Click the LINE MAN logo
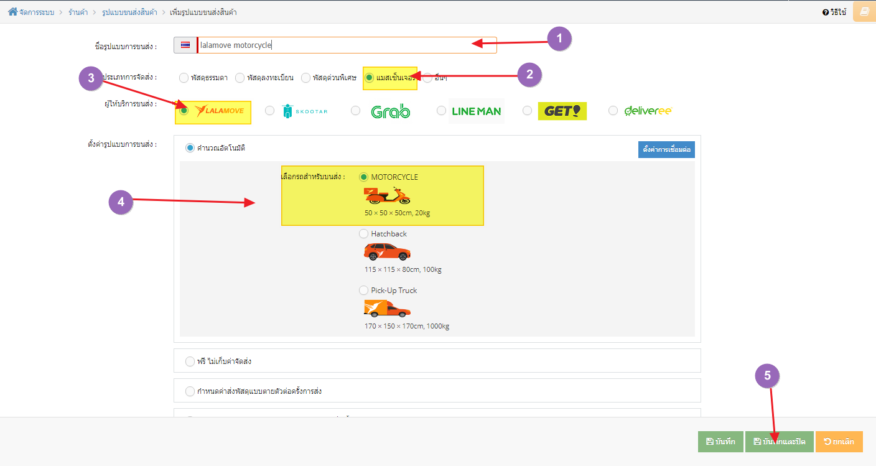 point(477,111)
